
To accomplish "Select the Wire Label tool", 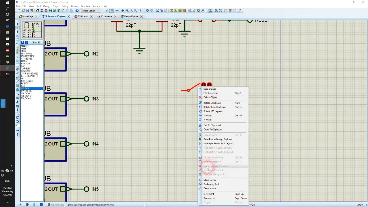I will coord(18,36).
